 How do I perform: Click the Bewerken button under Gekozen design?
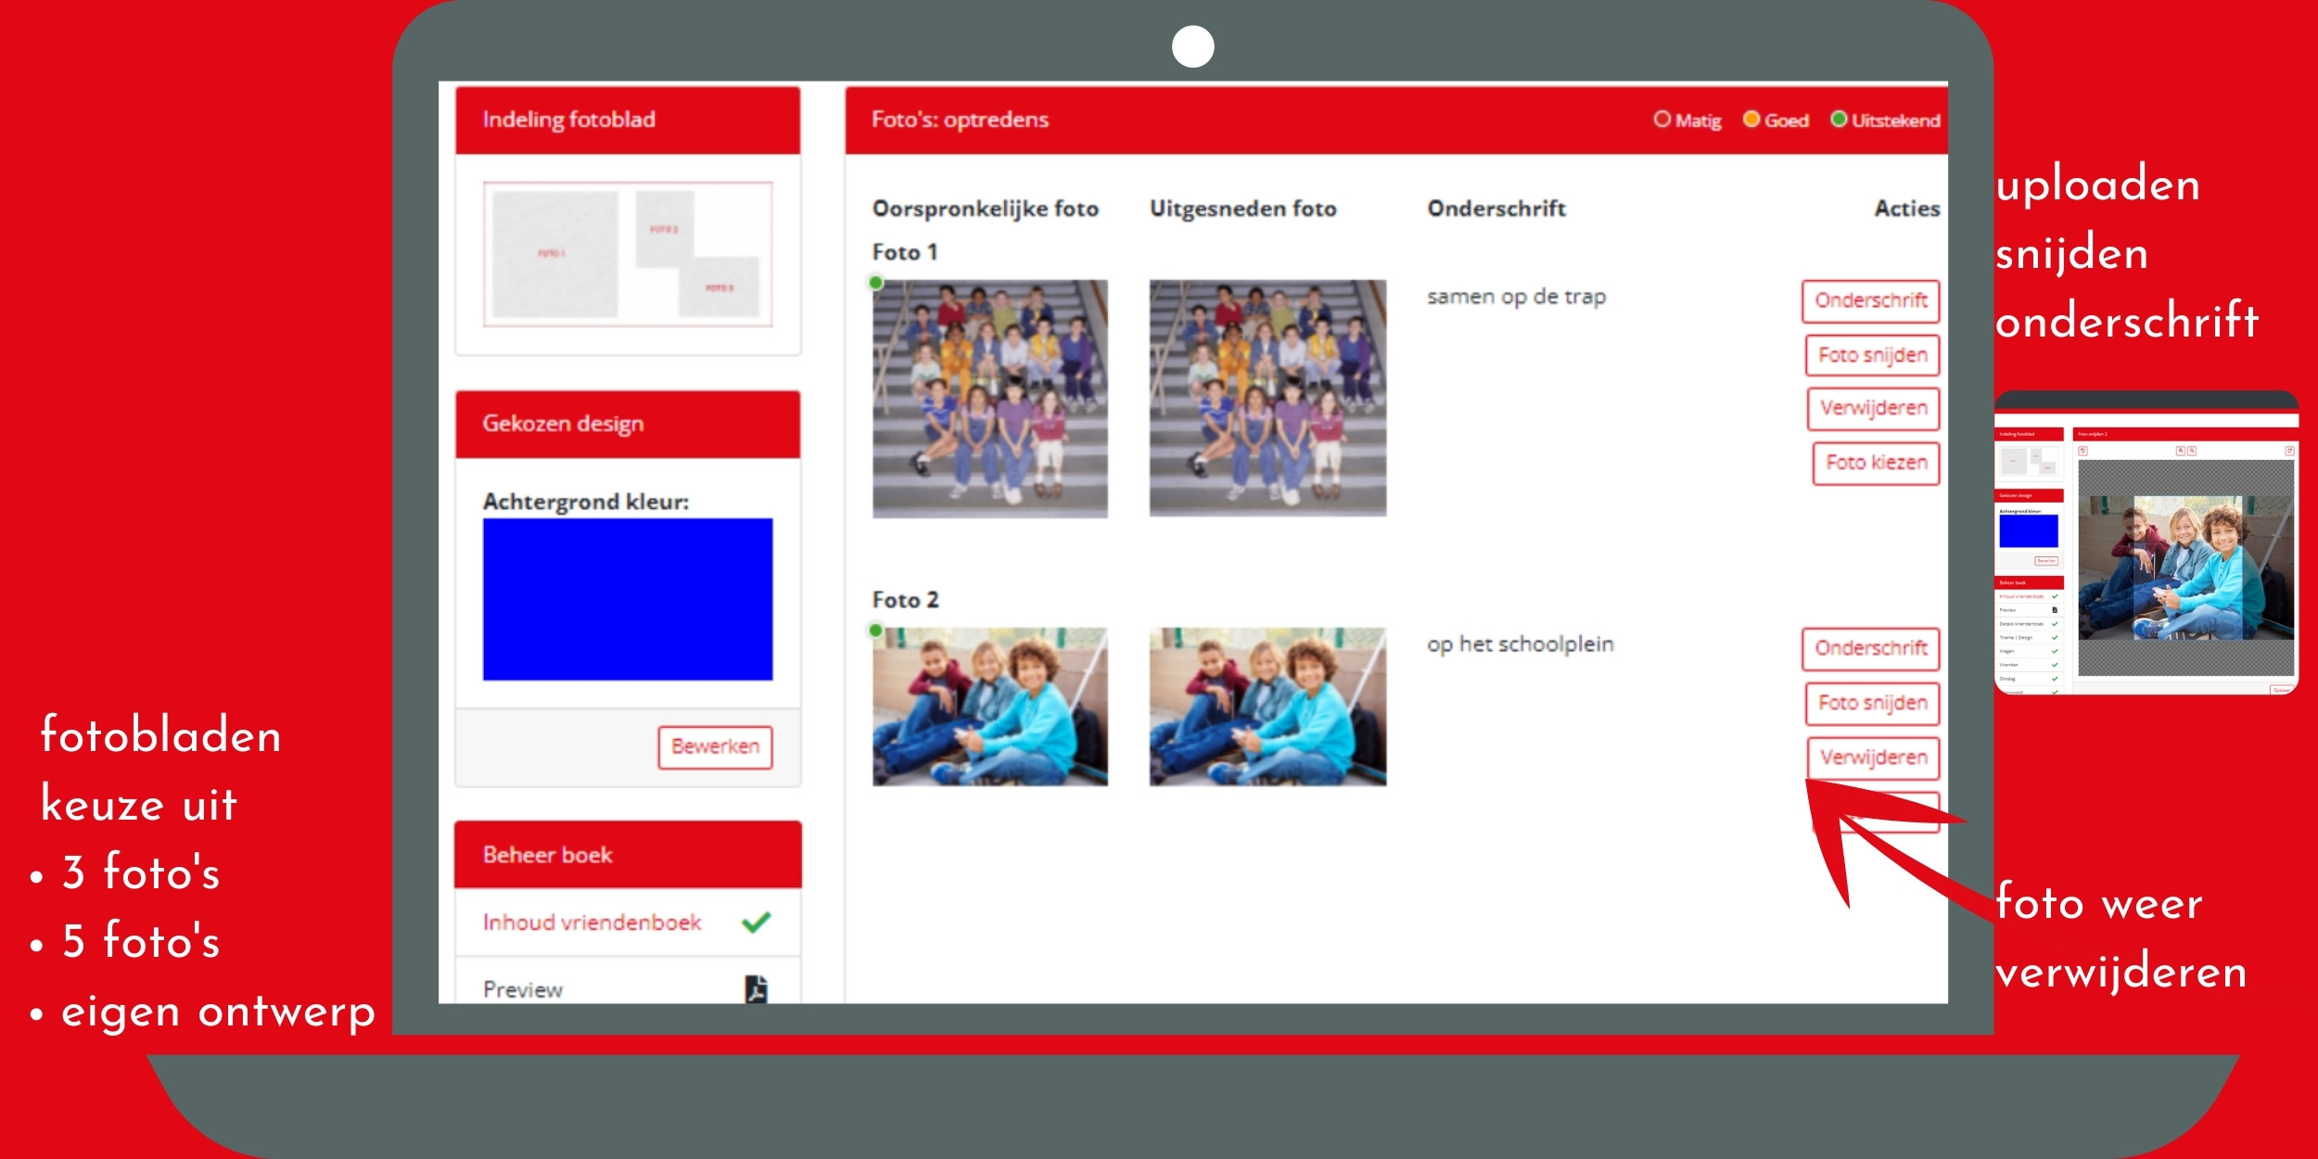715,746
